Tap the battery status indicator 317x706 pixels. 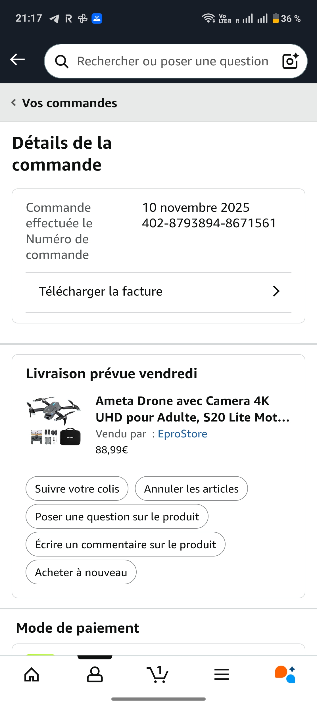[276, 18]
